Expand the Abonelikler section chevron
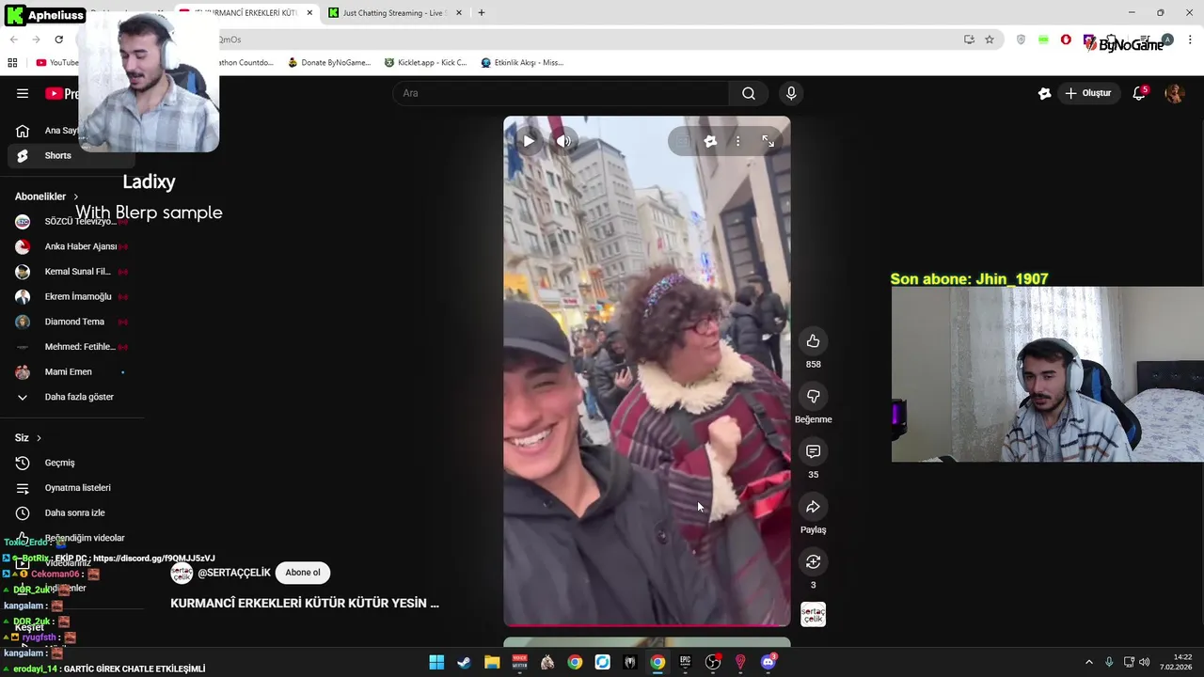This screenshot has height=677, width=1204. (x=75, y=197)
